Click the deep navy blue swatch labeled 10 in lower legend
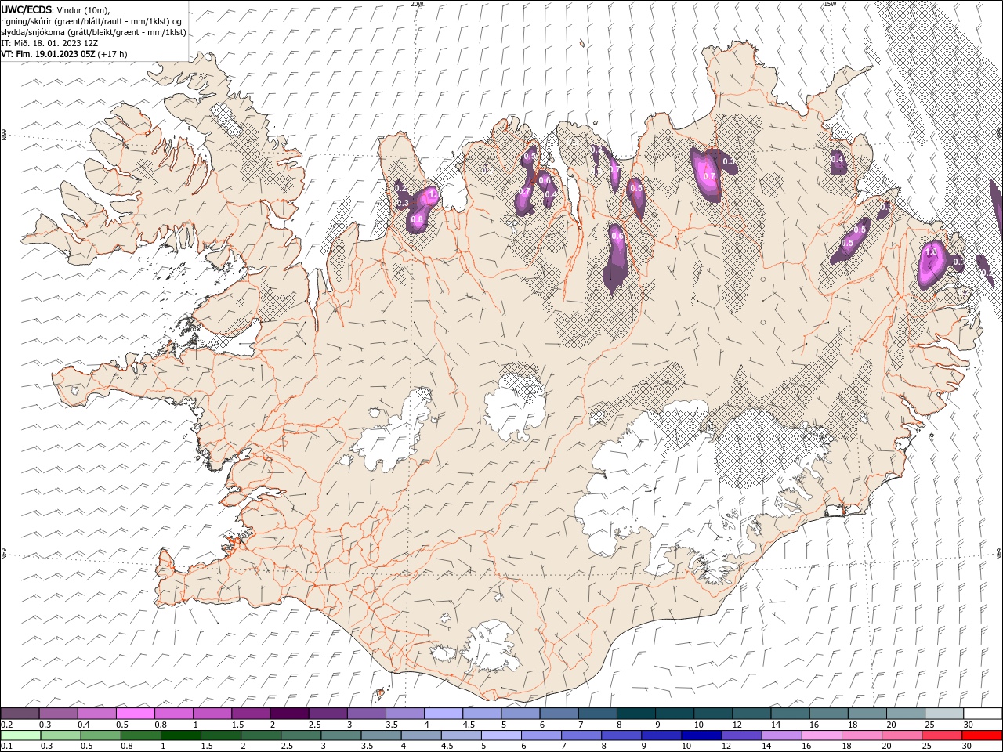 (701, 736)
